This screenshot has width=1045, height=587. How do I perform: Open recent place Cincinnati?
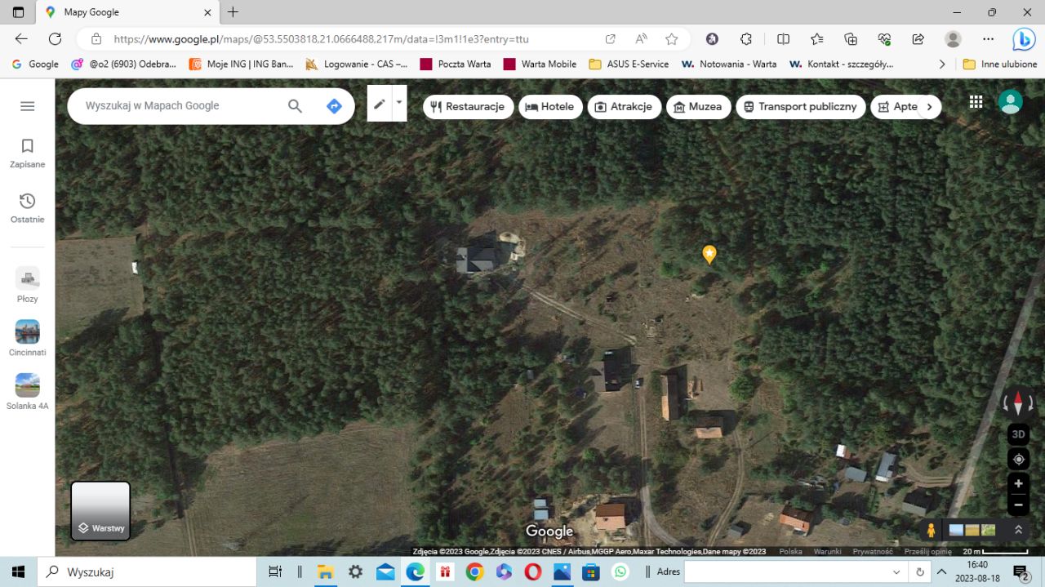[x=28, y=339]
